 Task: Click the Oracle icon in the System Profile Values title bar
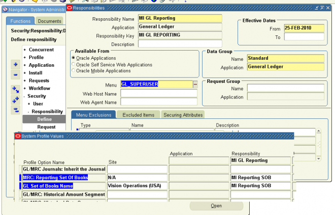tap(18, 136)
